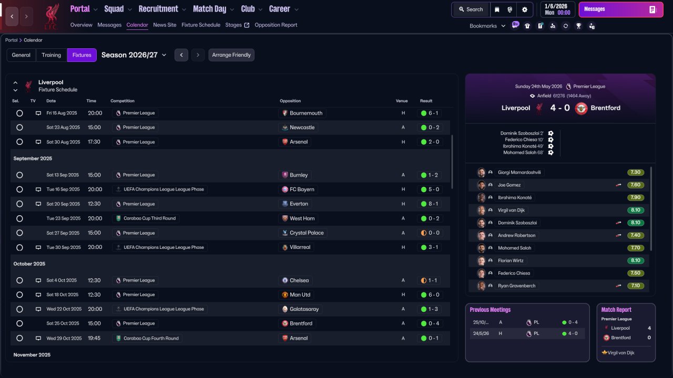Open the 9+ notifications speech bubble
Viewport: 673px width, 378px height.
click(515, 25)
